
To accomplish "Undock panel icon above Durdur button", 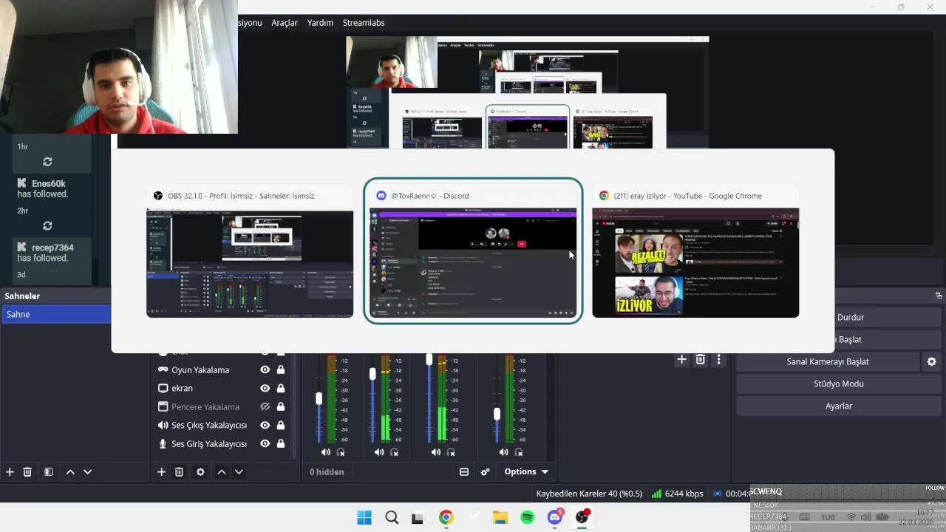I will [939, 296].
